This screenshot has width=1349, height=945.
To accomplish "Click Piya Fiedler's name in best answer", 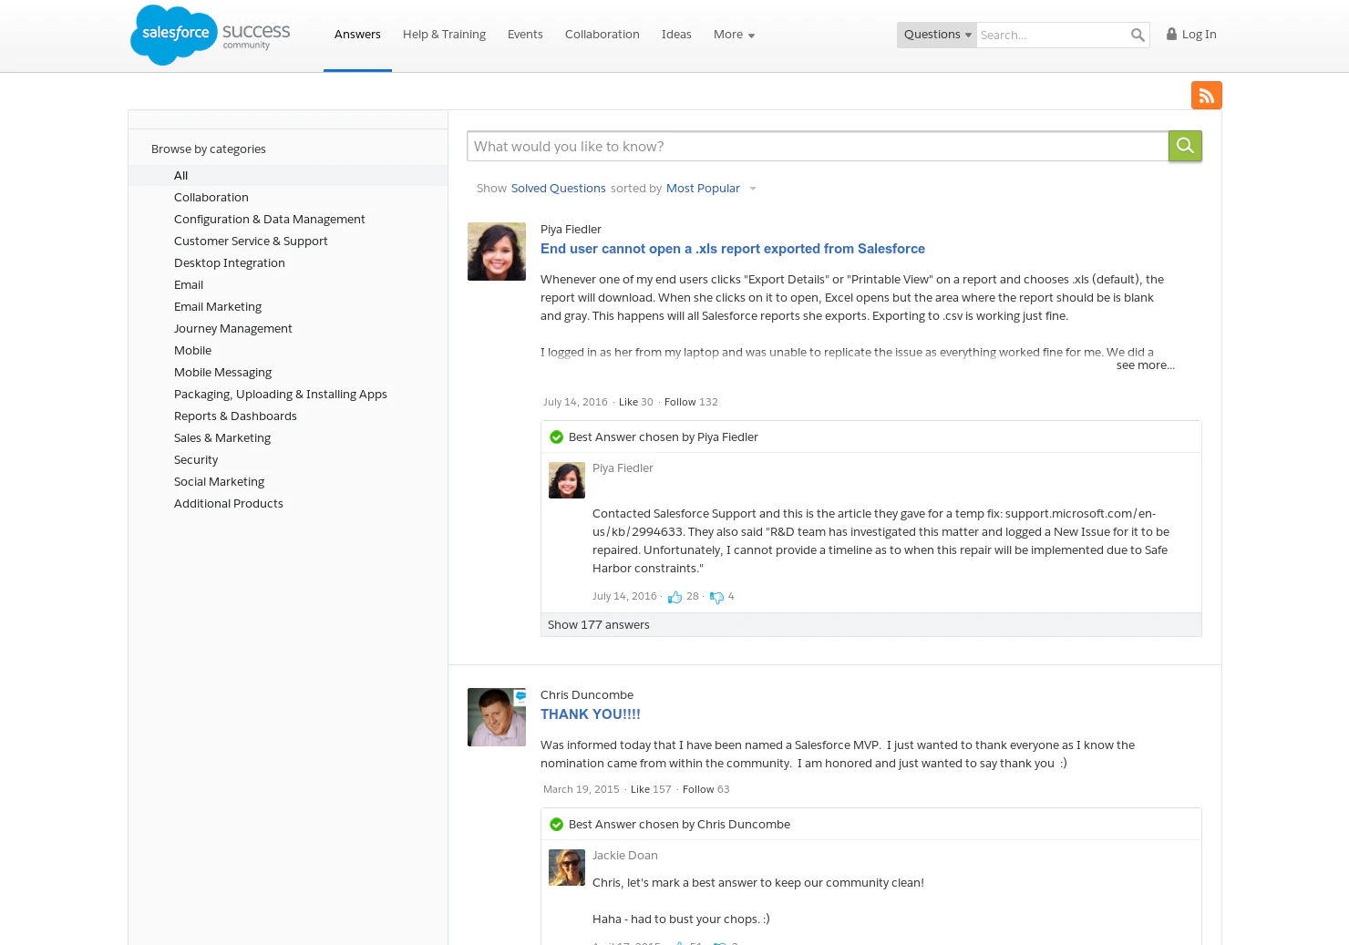I will coord(623,468).
